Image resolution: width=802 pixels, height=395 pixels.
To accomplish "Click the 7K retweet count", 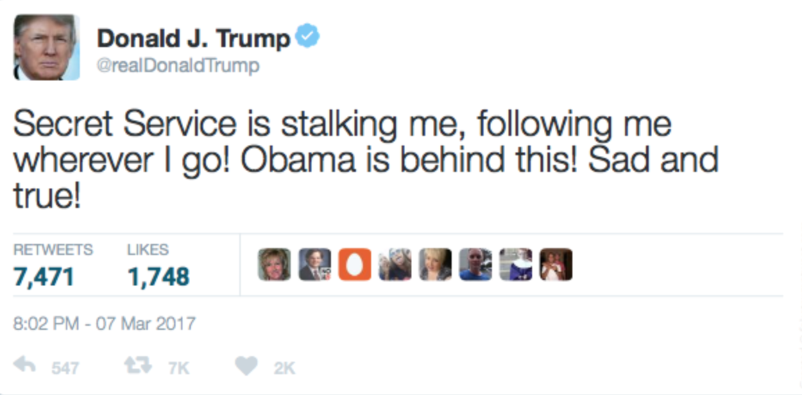I will pos(178,368).
